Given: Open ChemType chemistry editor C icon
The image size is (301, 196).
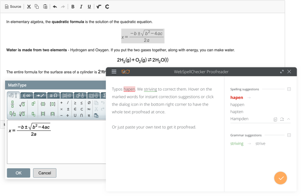Looking at the screenshot, I should (107, 7).
